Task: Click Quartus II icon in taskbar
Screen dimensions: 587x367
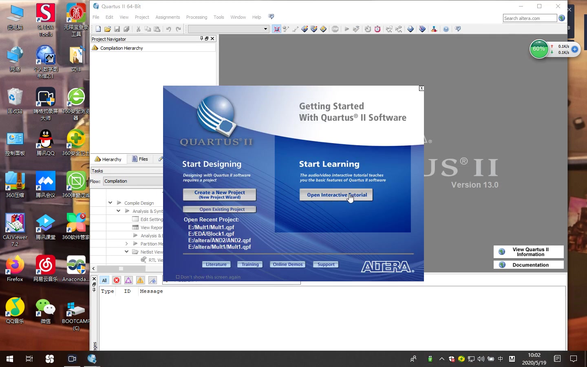Action: point(92,359)
